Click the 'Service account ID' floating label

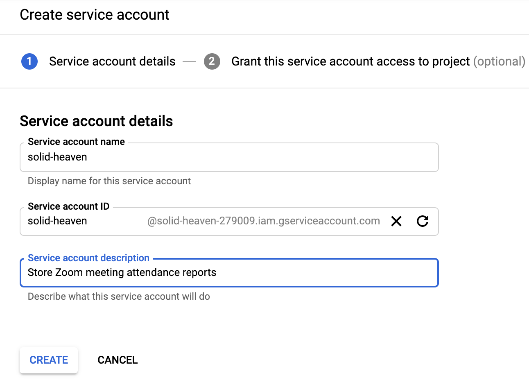68,206
